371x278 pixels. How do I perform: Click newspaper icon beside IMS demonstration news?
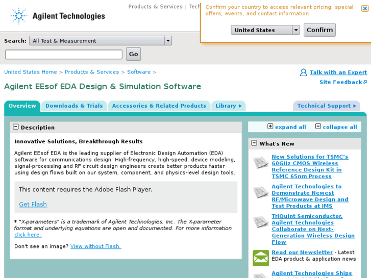pyautogui.click(x=261, y=192)
